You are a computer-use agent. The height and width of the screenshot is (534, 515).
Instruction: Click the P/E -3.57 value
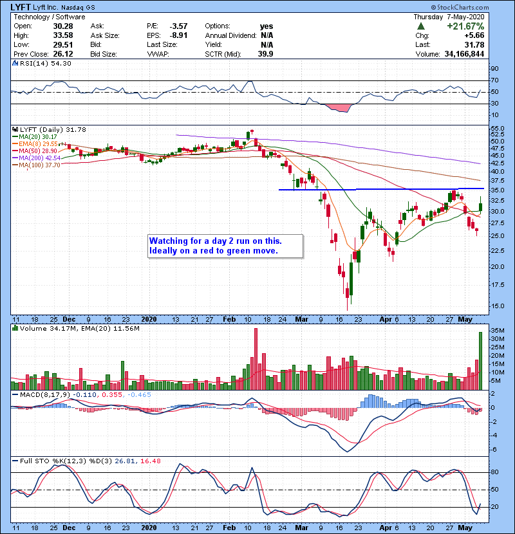pyautogui.click(x=178, y=26)
